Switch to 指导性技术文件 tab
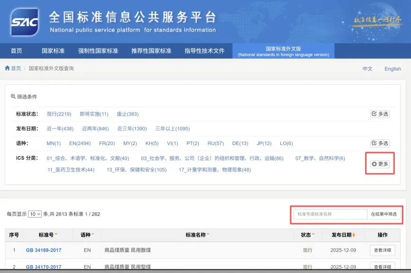This screenshot has width=411, height=273. pyautogui.click(x=205, y=51)
